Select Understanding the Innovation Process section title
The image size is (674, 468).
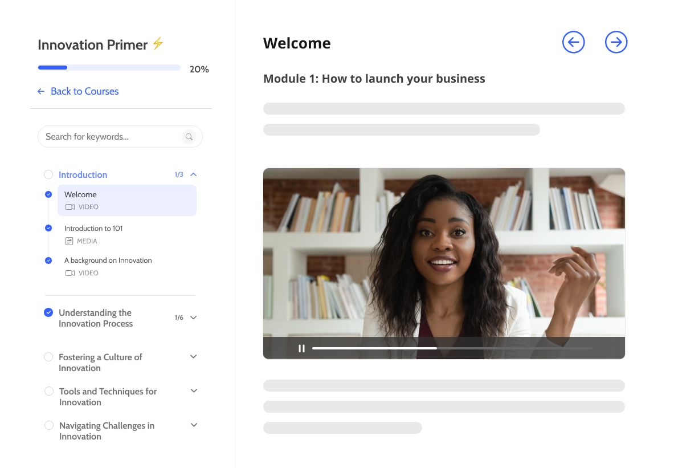(x=95, y=318)
